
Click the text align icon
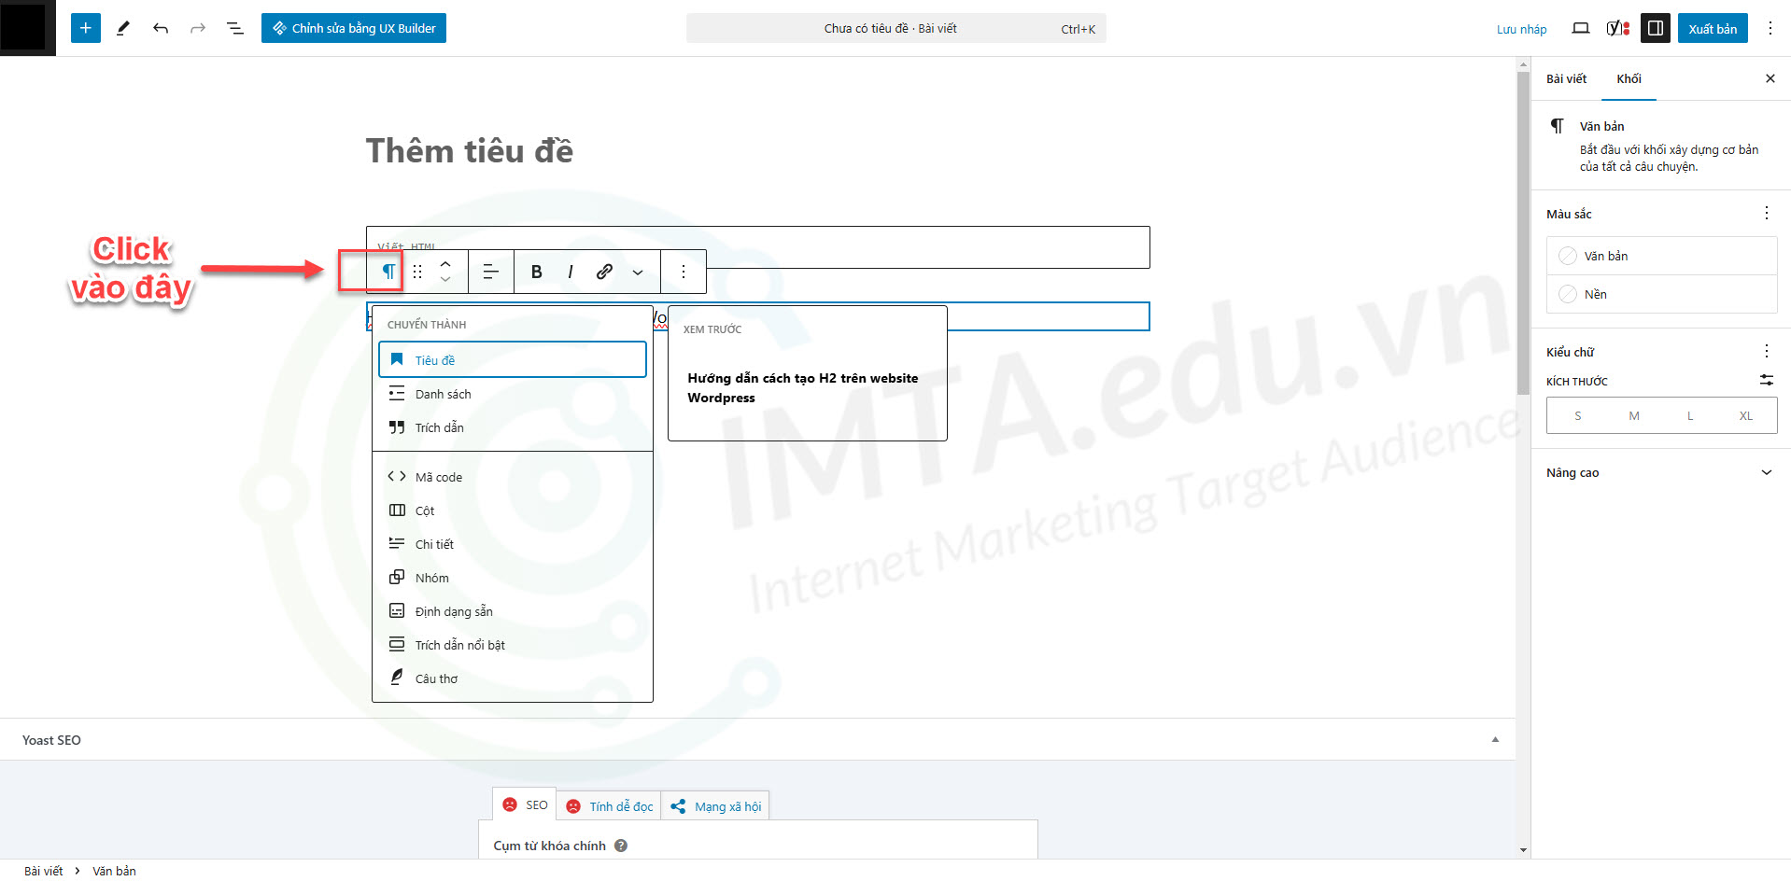click(490, 272)
